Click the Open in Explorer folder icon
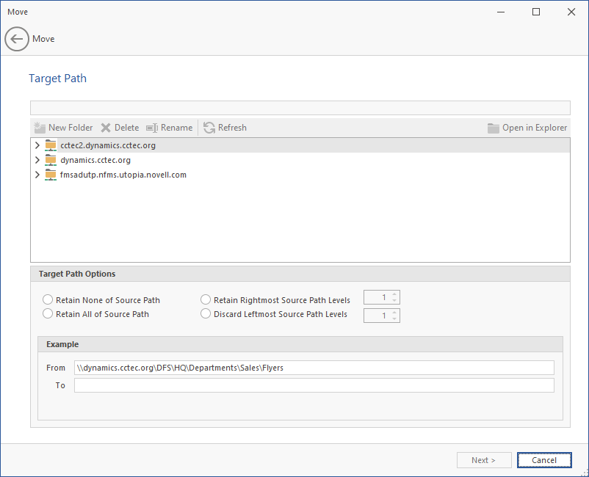 point(494,128)
